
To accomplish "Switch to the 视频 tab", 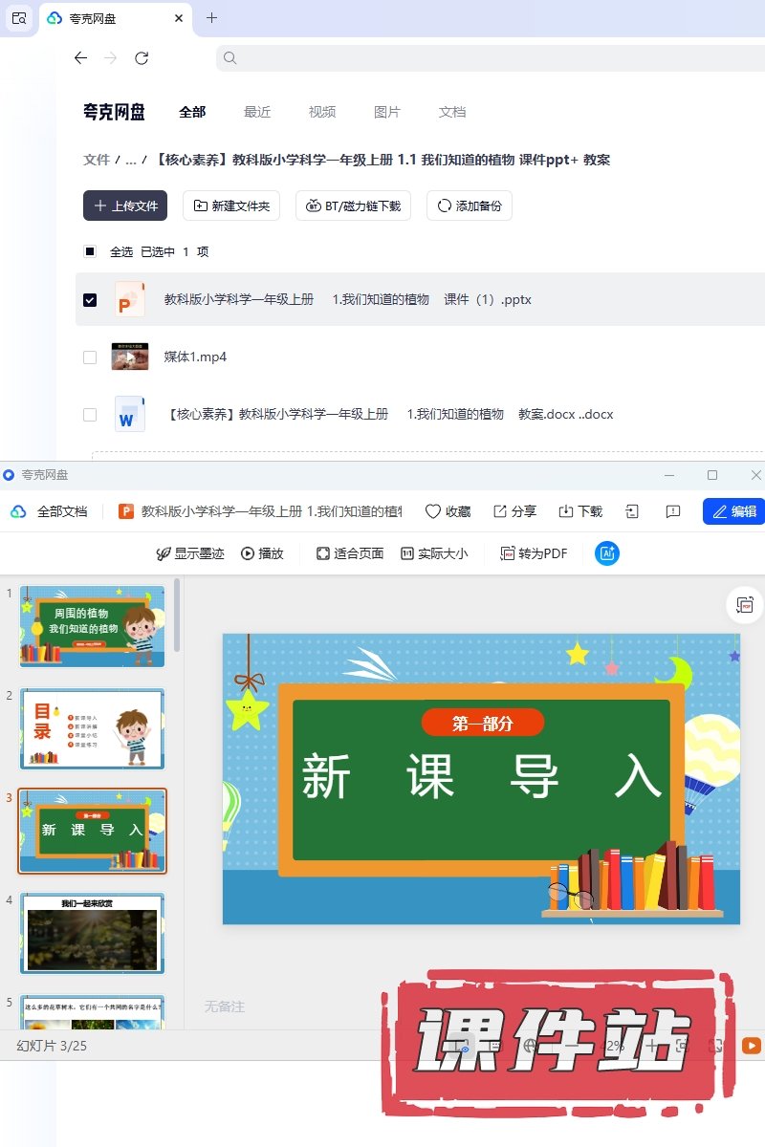I will 322,112.
